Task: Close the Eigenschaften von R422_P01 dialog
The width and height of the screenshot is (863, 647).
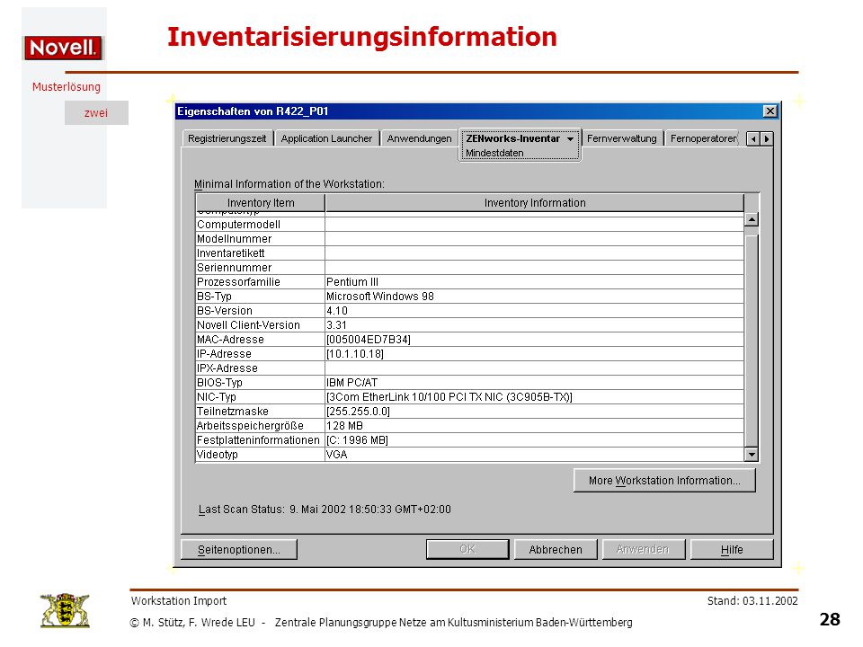Action: coord(770,111)
